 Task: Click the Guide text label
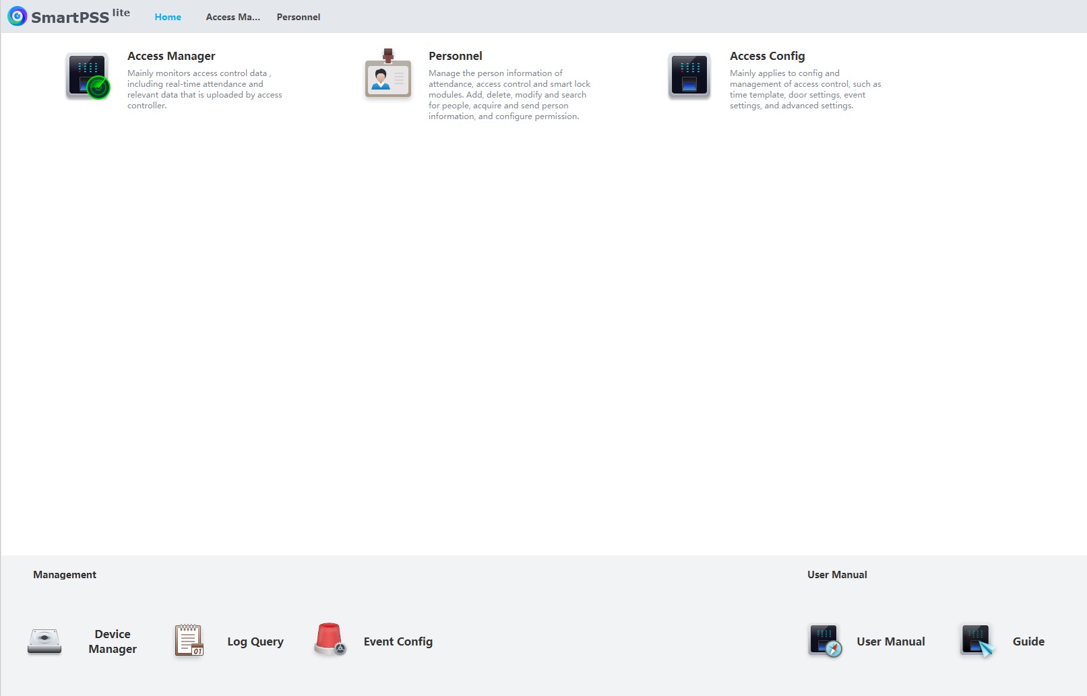coord(1028,641)
